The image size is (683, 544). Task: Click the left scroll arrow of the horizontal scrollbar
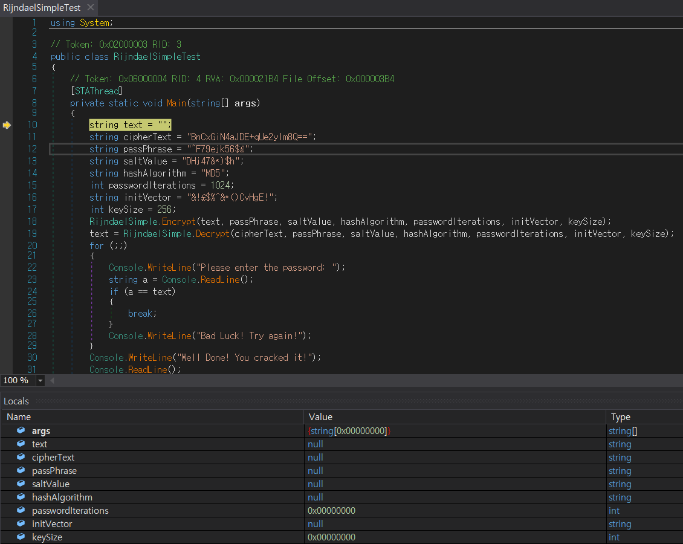tap(52, 381)
